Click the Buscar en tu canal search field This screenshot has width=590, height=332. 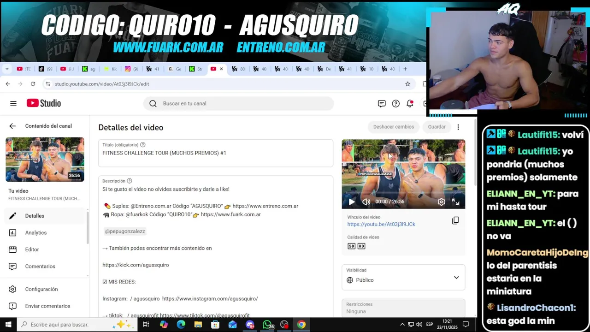238,103
